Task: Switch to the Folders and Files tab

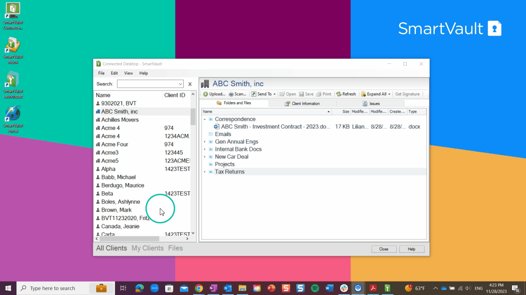Action: point(234,103)
